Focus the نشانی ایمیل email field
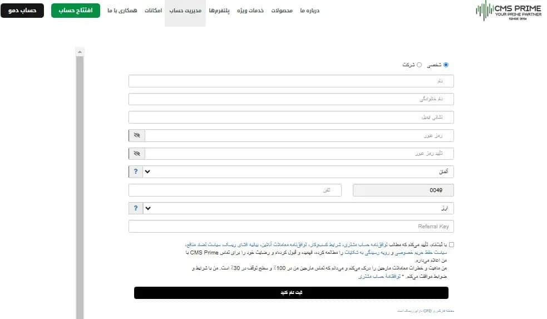Screen dimensions: 547x319 [291, 117]
